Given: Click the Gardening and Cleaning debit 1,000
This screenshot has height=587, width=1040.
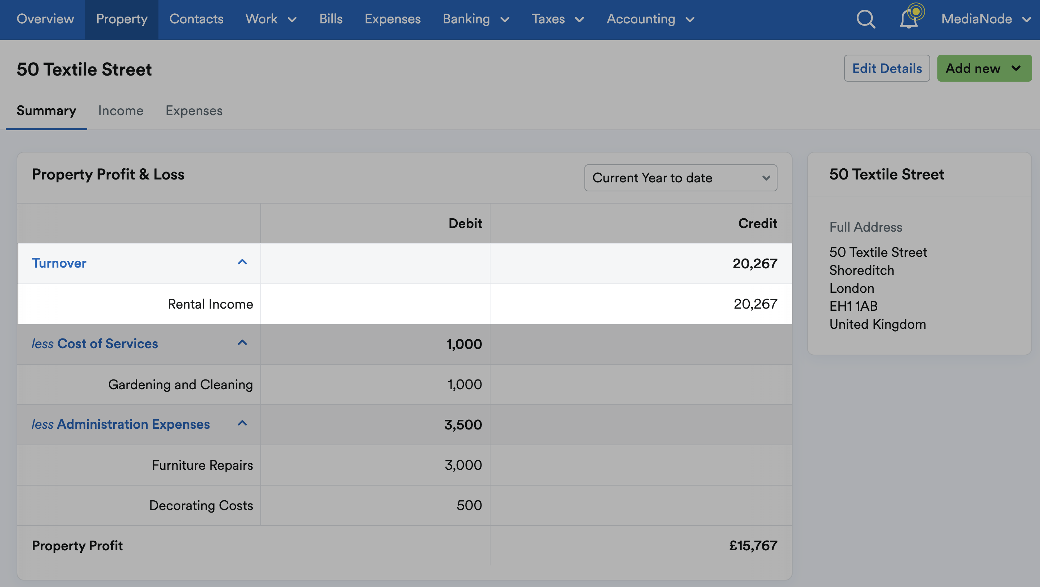Looking at the screenshot, I should coord(464,384).
